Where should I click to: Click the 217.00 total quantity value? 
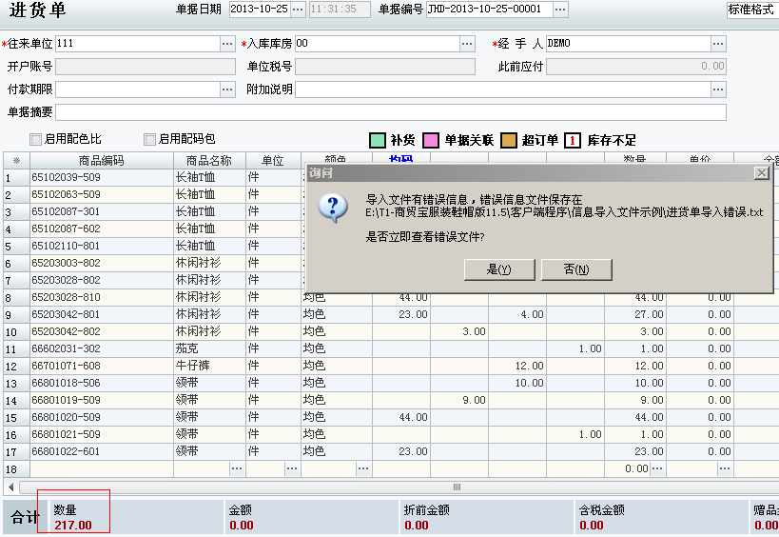[73, 526]
